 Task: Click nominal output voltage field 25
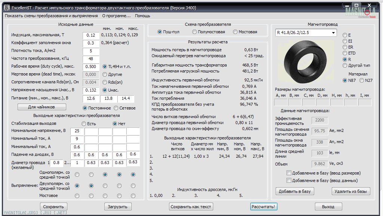(77, 131)
